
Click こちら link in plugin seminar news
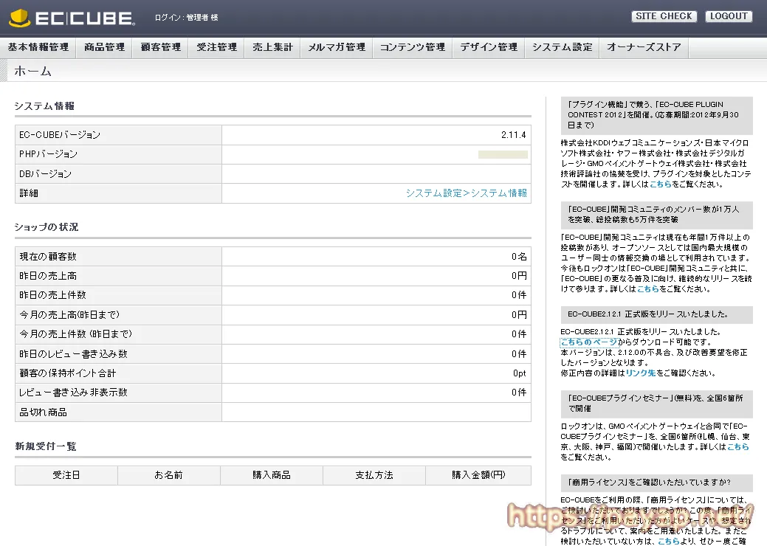pos(737,447)
